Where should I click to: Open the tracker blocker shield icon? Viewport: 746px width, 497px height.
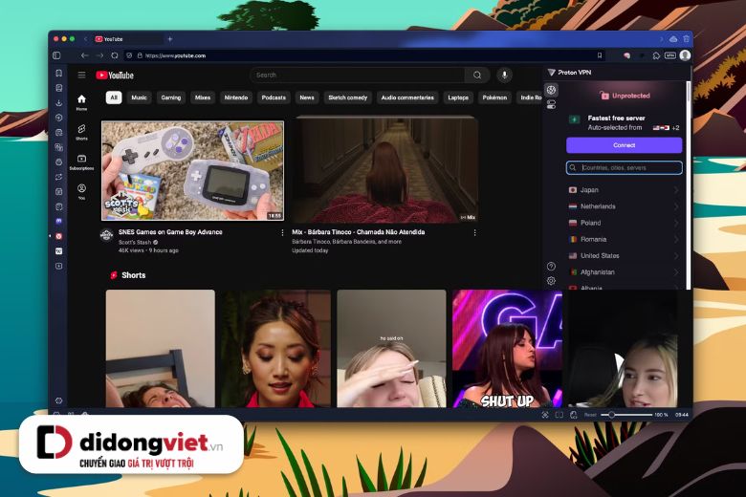[x=129, y=55]
